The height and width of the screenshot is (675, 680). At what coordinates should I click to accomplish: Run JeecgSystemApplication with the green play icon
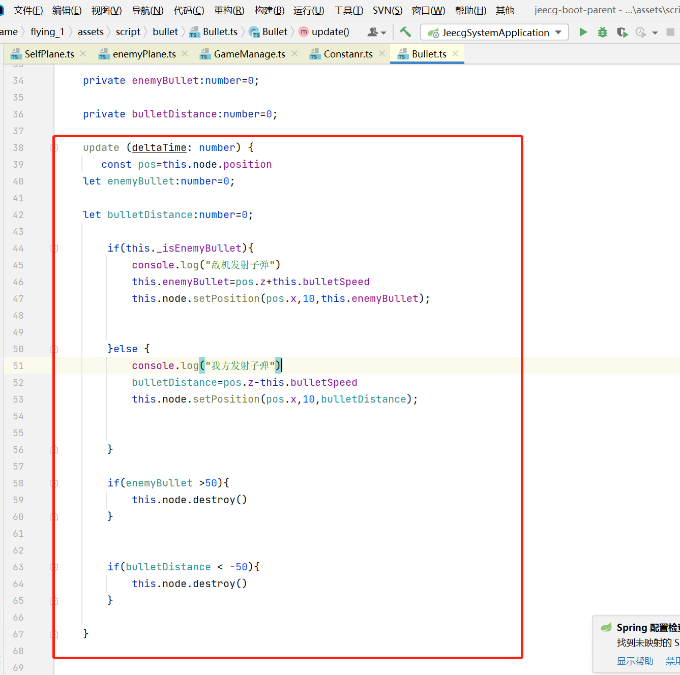[583, 33]
